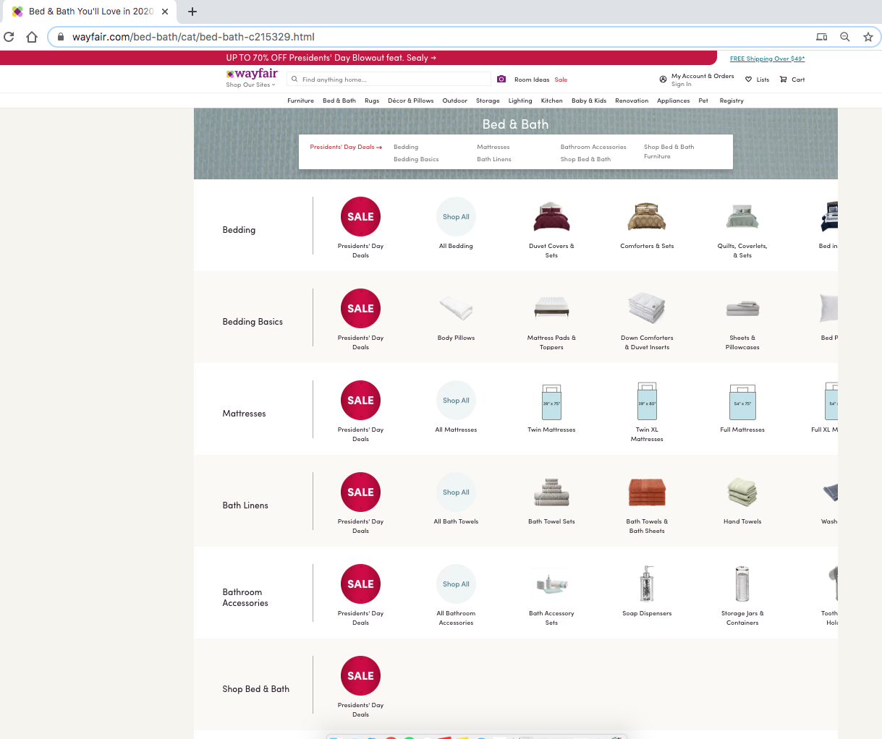Image resolution: width=882 pixels, height=739 pixels.
Task: Open Sheets & Pillowcases thumbnail
Action: click(x=742, y=309)
